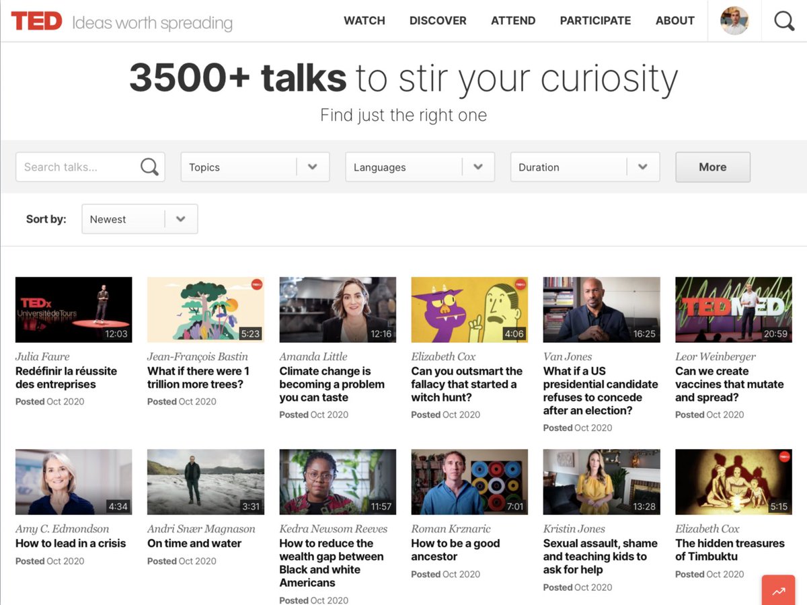Open Andri Snær Magnason talk thumbnail
807x605 pixels.
[x=206, y=482]
